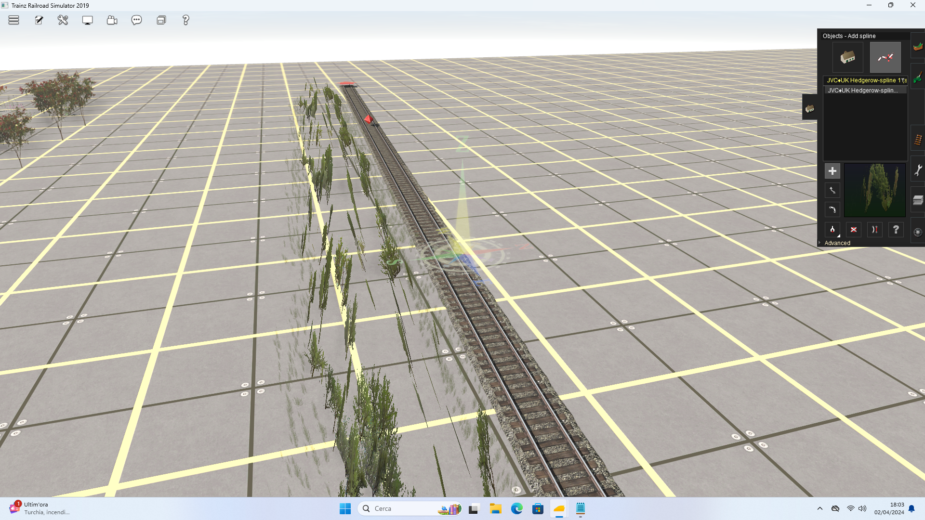The height and width of the screenshot is (520, 925).
Task: Switch to Spline mode button
Action: click(x=885, y=57)
